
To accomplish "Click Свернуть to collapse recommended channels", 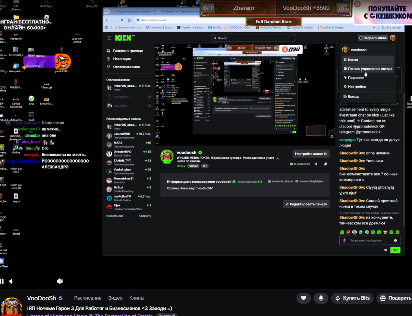I will click(x=145, y=216).
